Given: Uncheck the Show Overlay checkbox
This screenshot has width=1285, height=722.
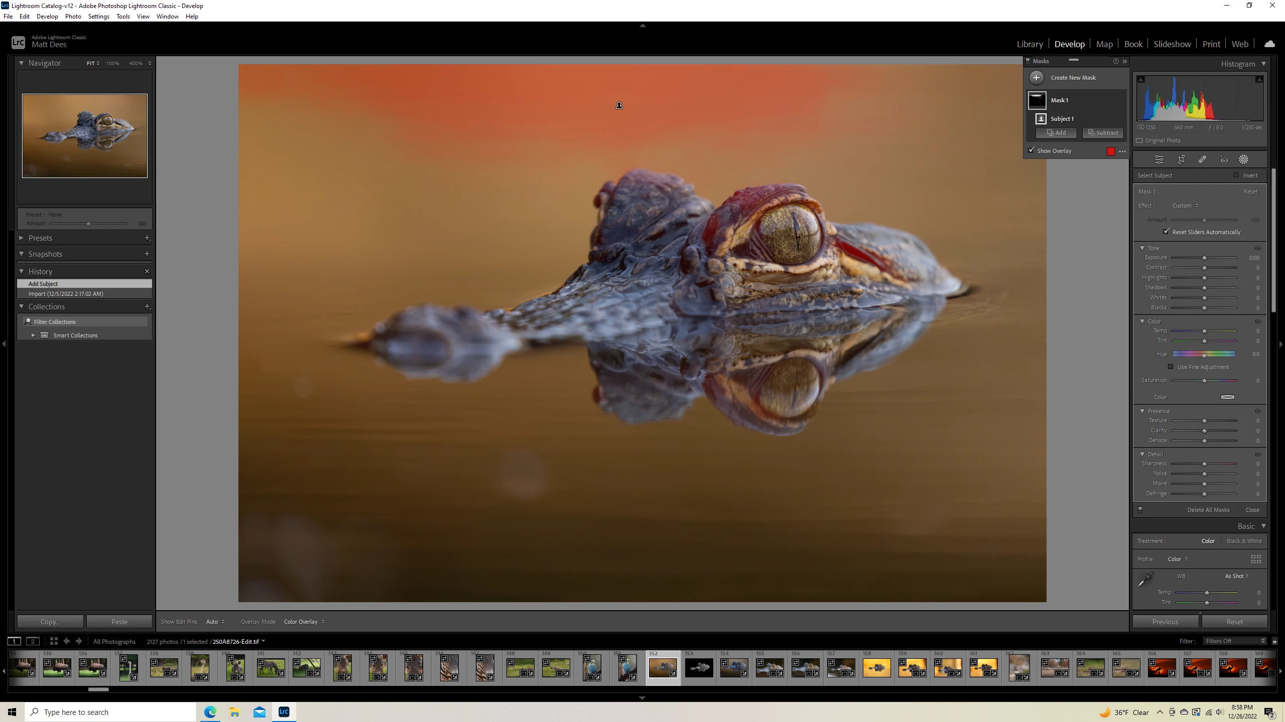Looking at the screenshot, I should tap(1032, 150).
